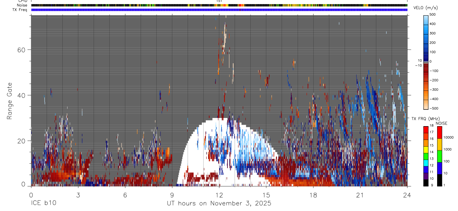Click the green 13-14 MHz segment in TX FRQ legend
The width and height of the screenshot is (458, 211).
pos(426,156)
